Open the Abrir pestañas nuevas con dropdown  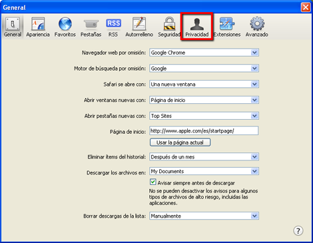pos(204,116)
